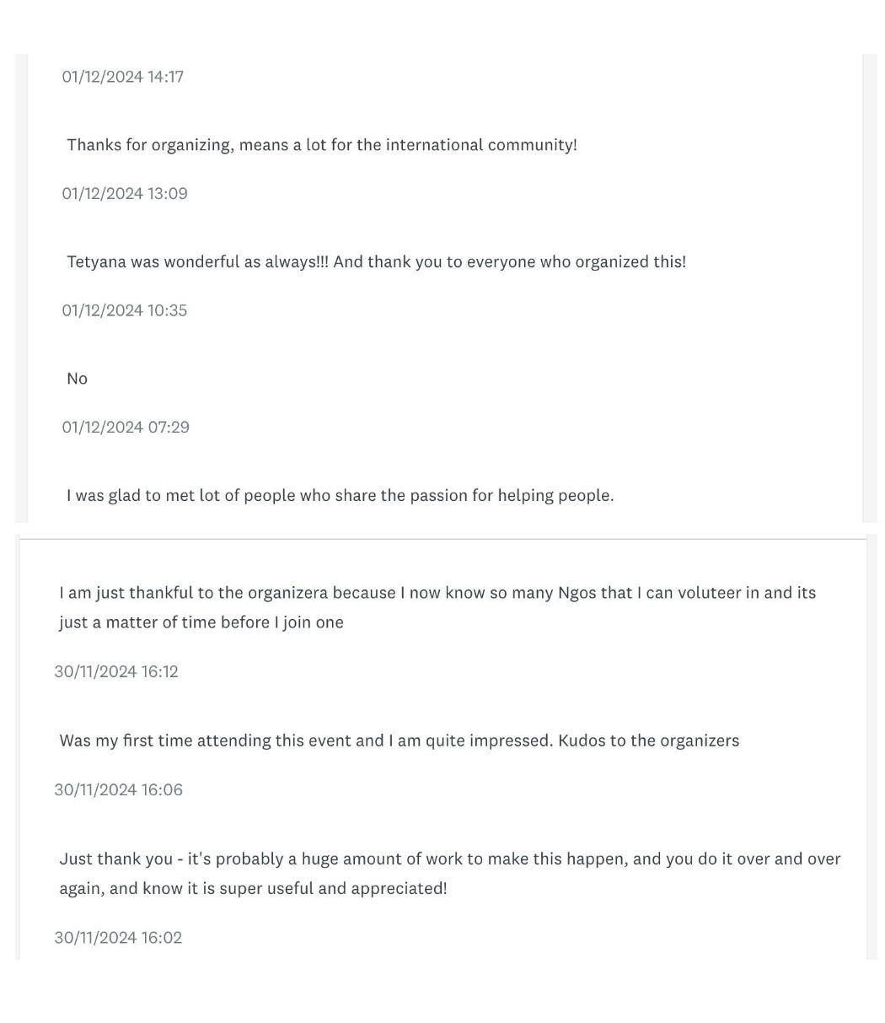The height and width of the screenshot is (1023, 885).
Task: Click the timestamp 01/12/2024 07:29
Action: pos(126,427)
